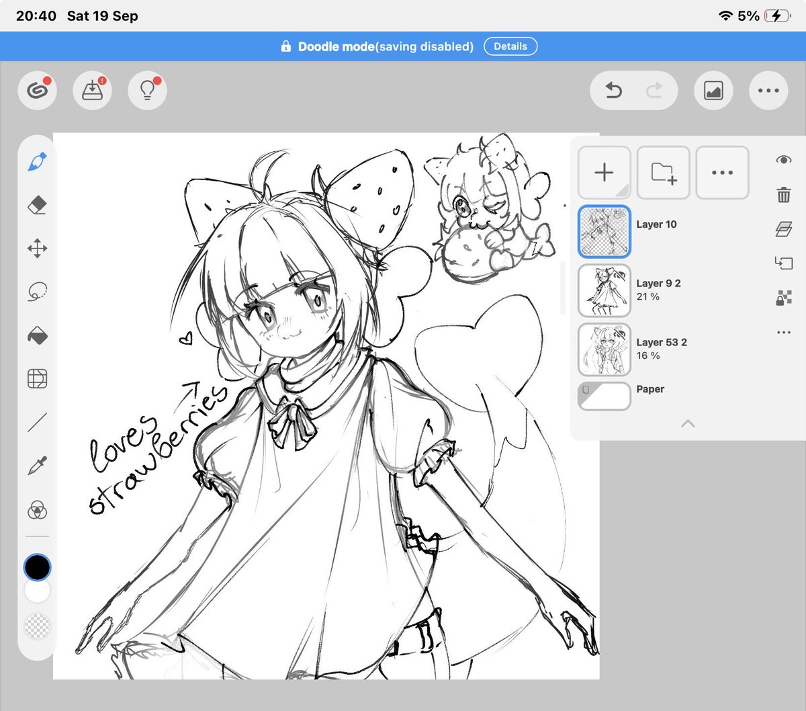Redo the undone stroke
The height and width of the screenshot is (711, 806).
[x=654, y=90]
